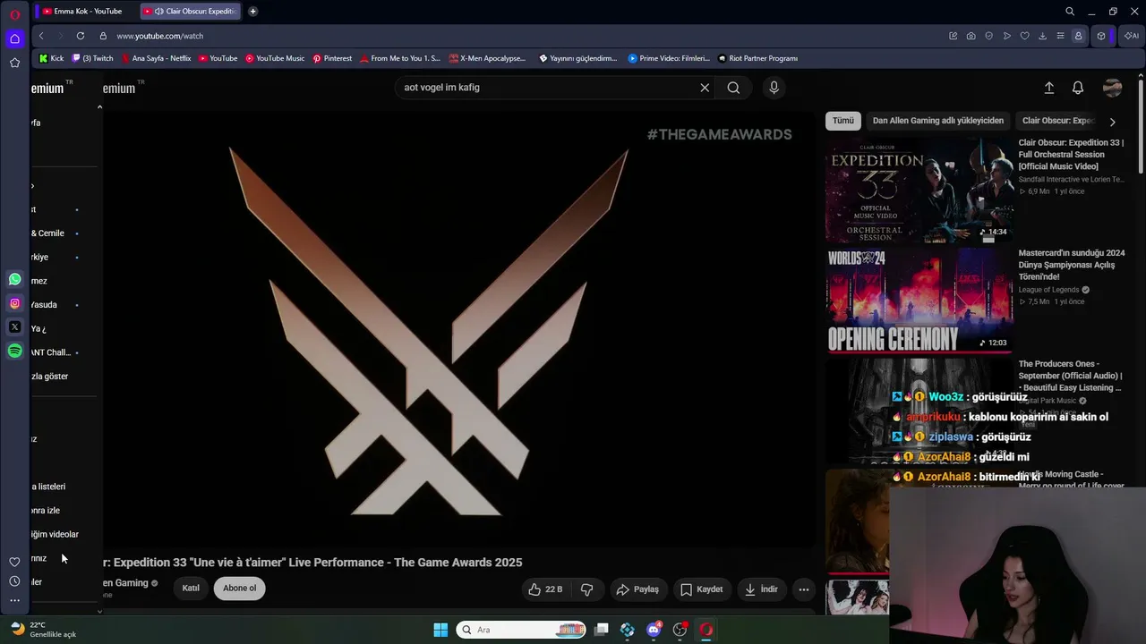
Task: Open the YouTube create upload icon
Action: pos(1049,88)
